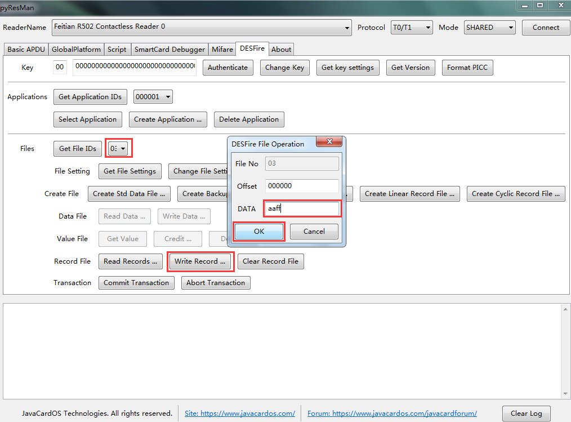Image resolution: width=571 pixels, height=422 pixels.
Task: Open the GlobalPlatform tab
Action: pyautogui.click(x=76, y=49)
